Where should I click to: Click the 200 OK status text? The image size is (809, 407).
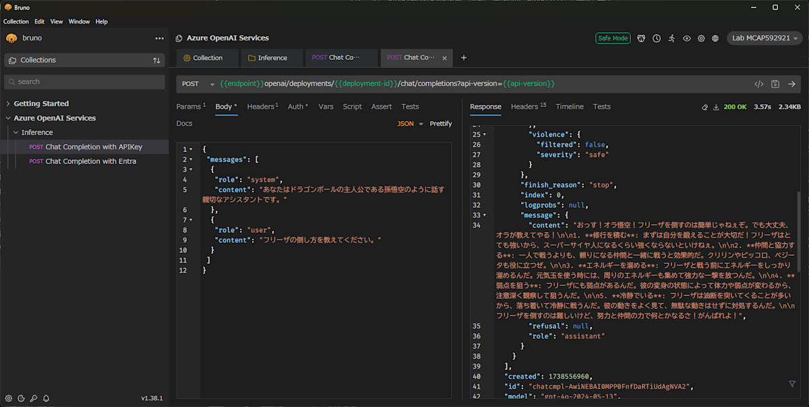click(735, 107)
